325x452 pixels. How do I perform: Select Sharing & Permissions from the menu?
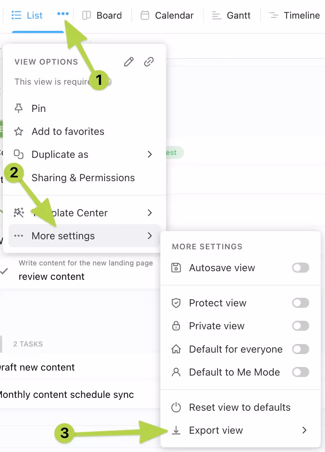(x=83, y=178)
